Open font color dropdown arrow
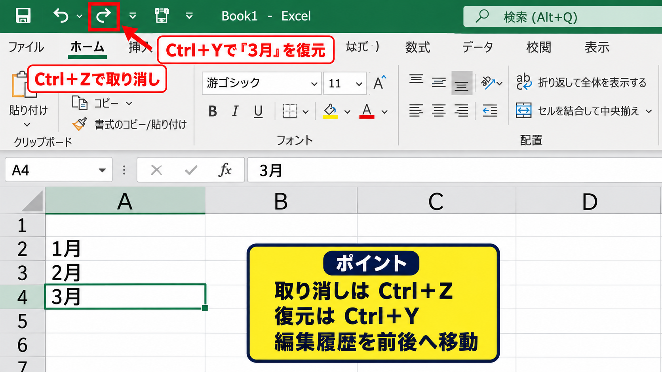 [x=384, y=112]
